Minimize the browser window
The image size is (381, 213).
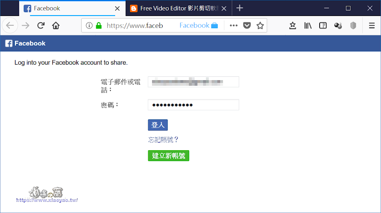[x=326, y=8]
